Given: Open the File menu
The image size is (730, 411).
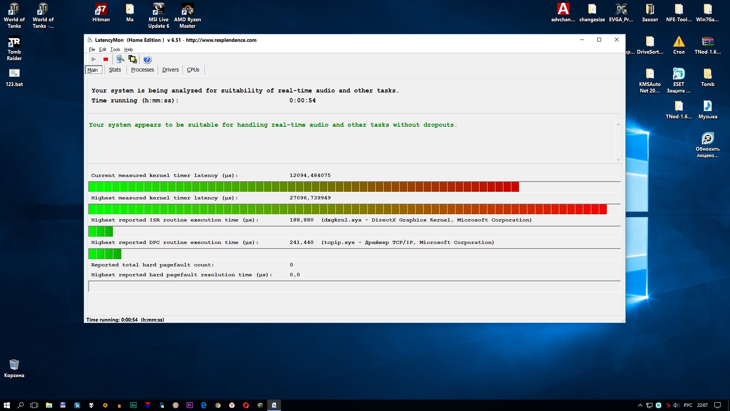Looking at the screenshot, I should pyautogui.click(x=92, y=49).
